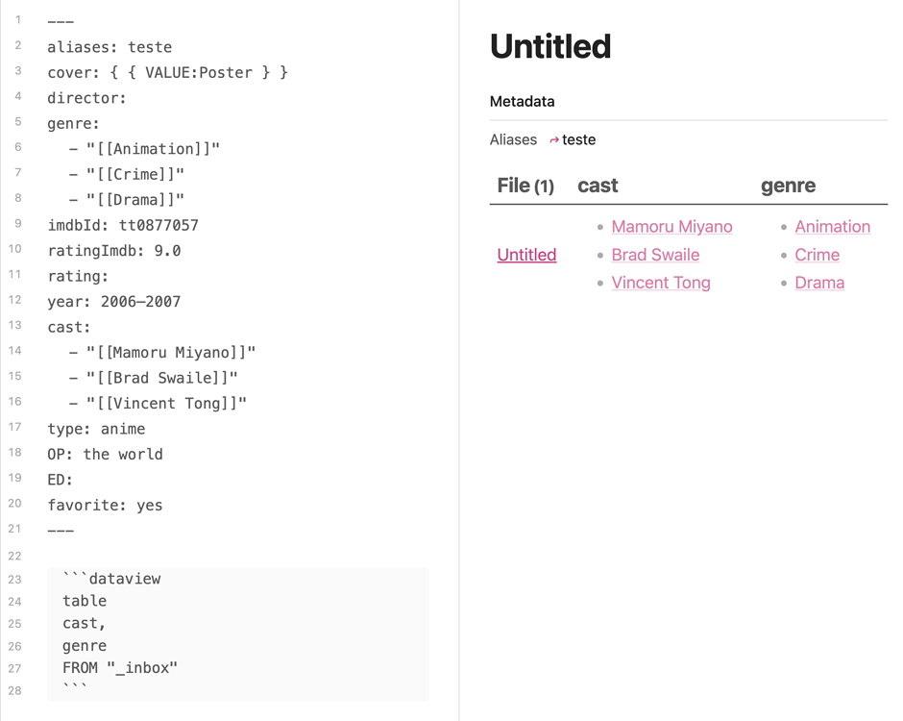Click the File (1) column header
903x721 pixels.
click(525, 186)
